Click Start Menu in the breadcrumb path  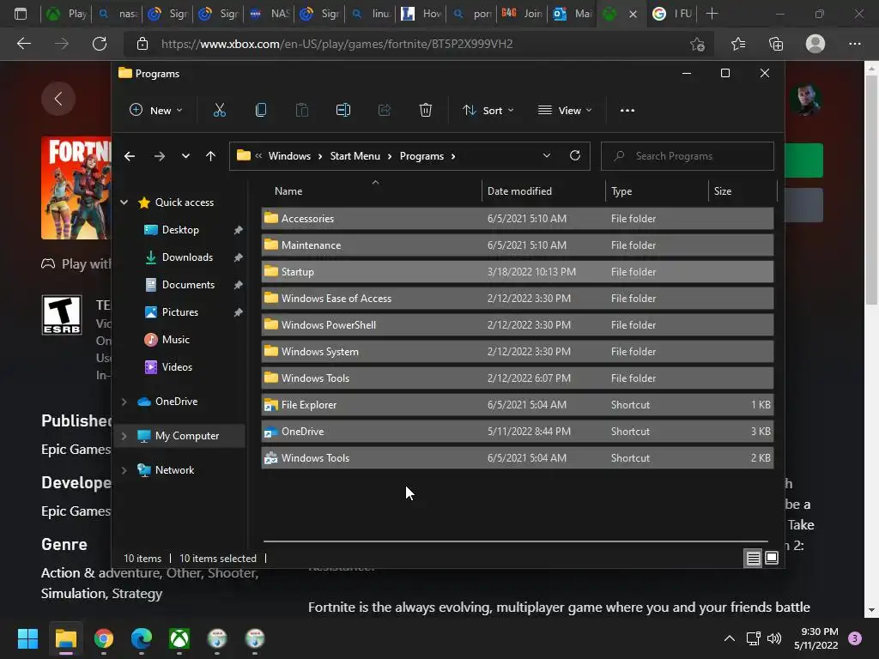355,156
